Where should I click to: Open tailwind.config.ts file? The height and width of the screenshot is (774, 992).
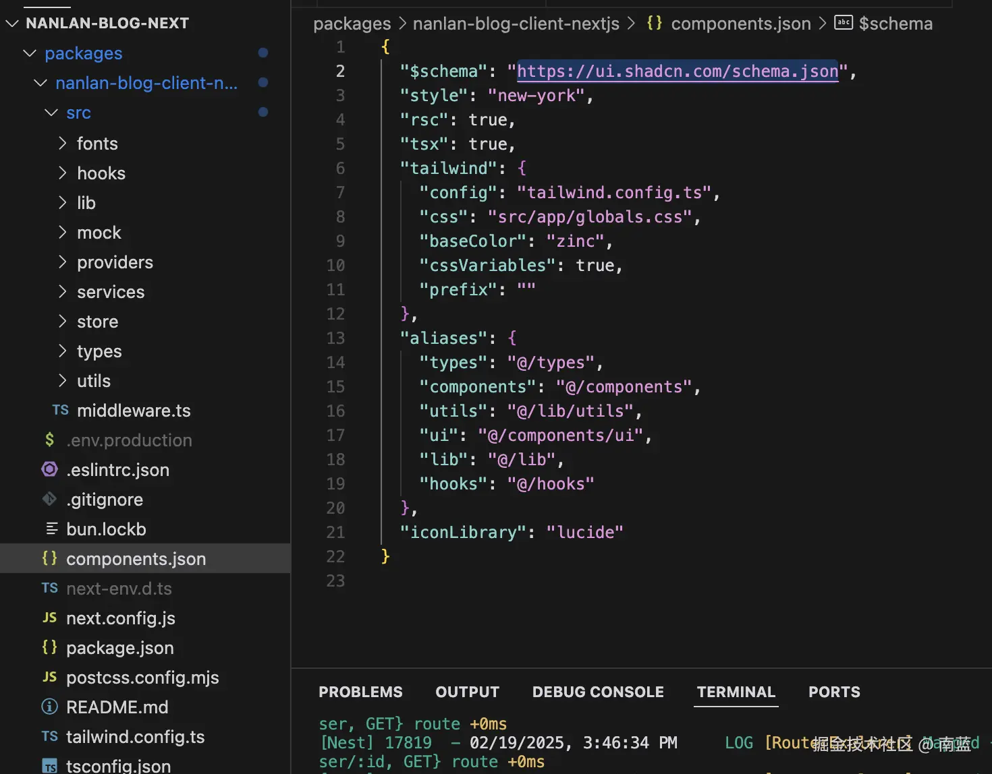click(x=135, y=736)
